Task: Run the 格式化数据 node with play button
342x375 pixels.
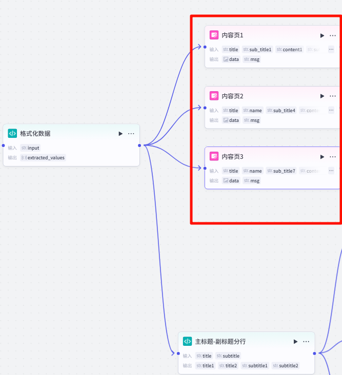Action: pyautogui.click(x=120, y=134)
